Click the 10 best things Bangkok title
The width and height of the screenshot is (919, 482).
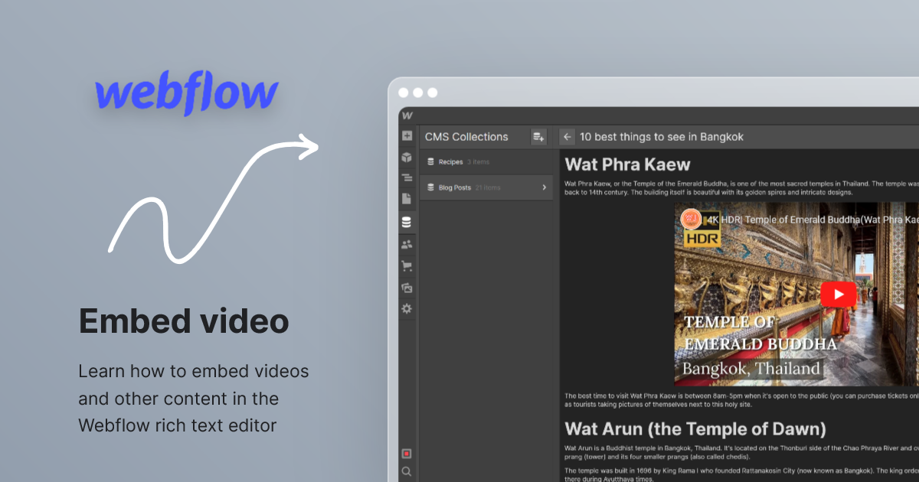(662, 136)
